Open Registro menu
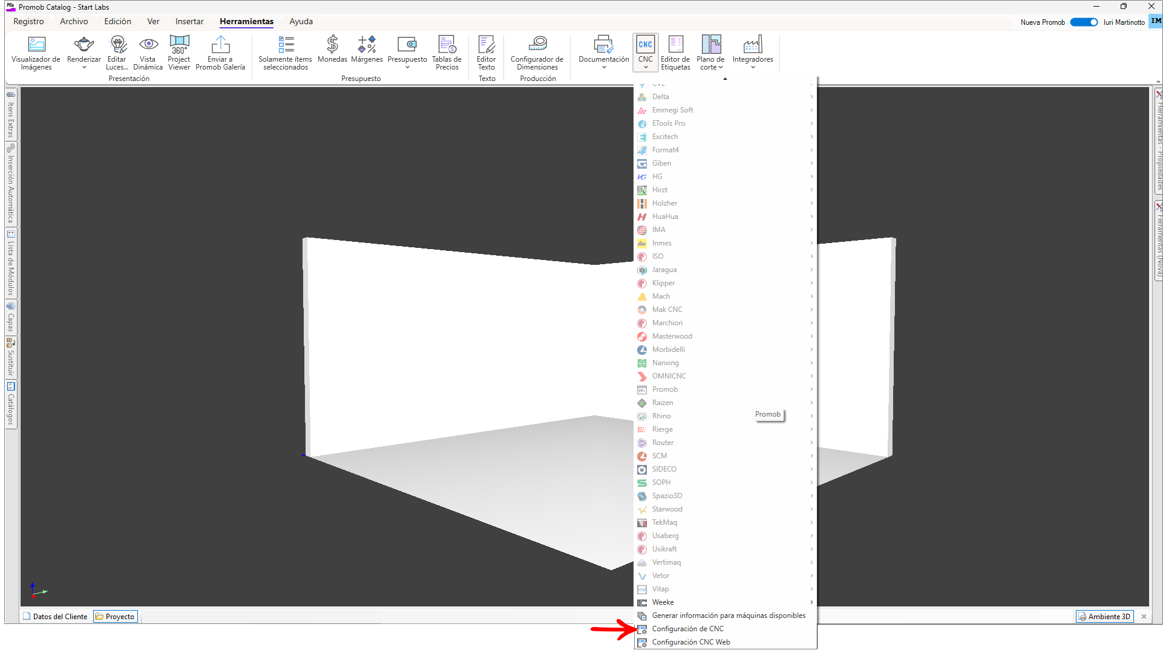Viewport: 1163px width, 653px height. (x=28, y=22)
